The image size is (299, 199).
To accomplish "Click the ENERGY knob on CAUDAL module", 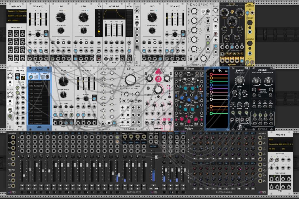I will (268, 81).
